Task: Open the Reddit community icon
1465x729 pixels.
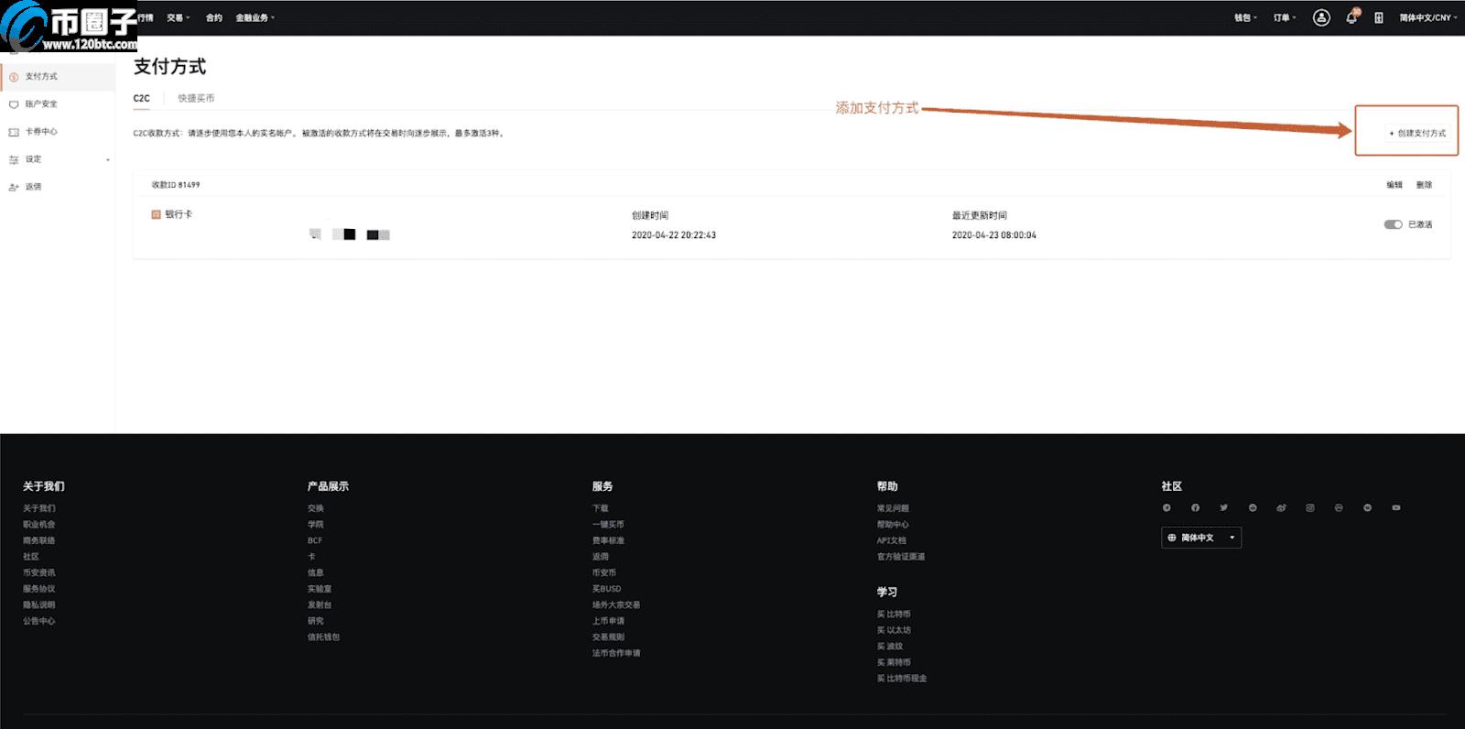Action: [1253, 507]
